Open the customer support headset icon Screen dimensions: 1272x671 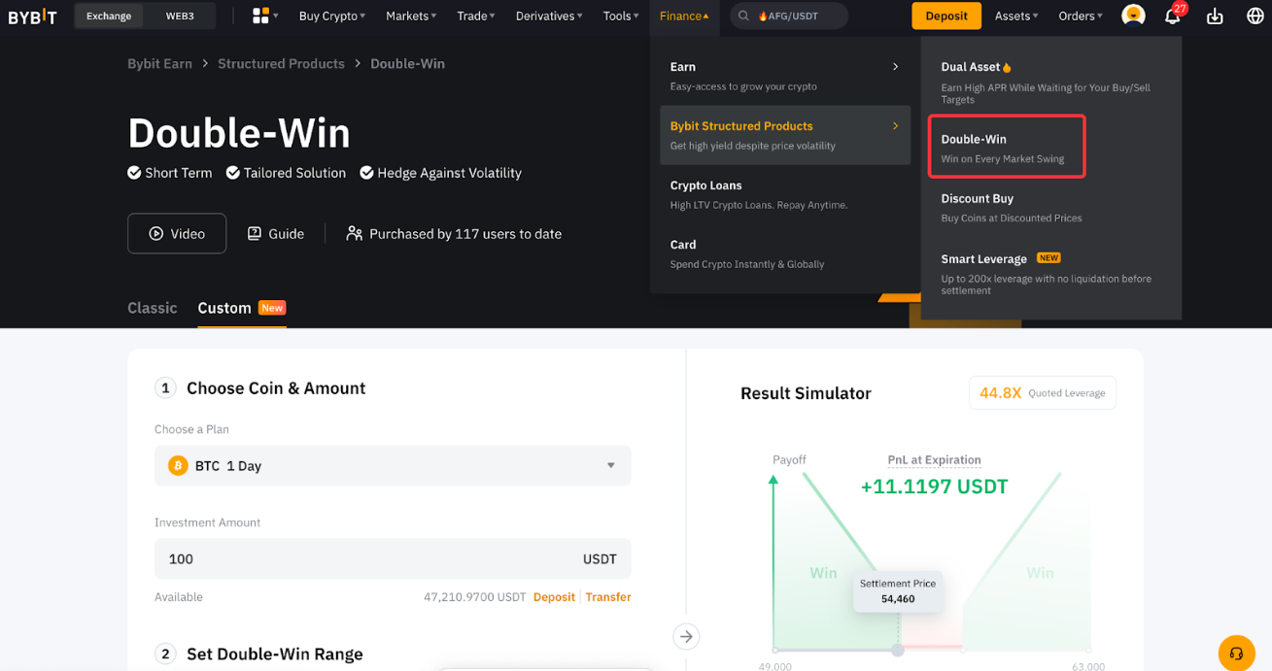pyautogui.click(x=1235, y=654)
